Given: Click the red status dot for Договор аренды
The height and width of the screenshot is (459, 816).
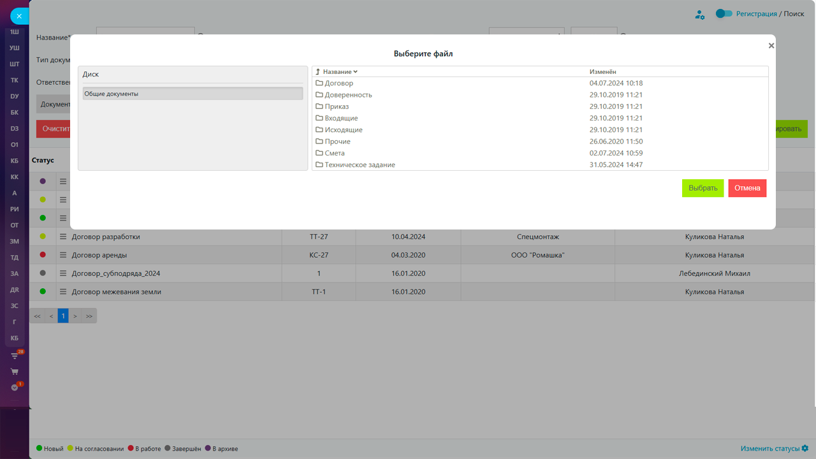Looking at the screenshot, I should (x=43, y=255).
